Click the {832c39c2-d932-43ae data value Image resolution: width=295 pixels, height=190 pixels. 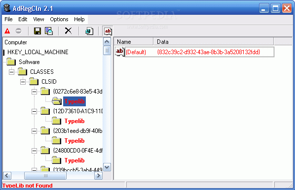click(209, 52)
